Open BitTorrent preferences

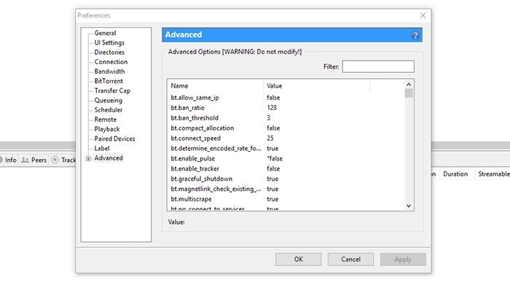pyautogui.click(x=109, y=81)
